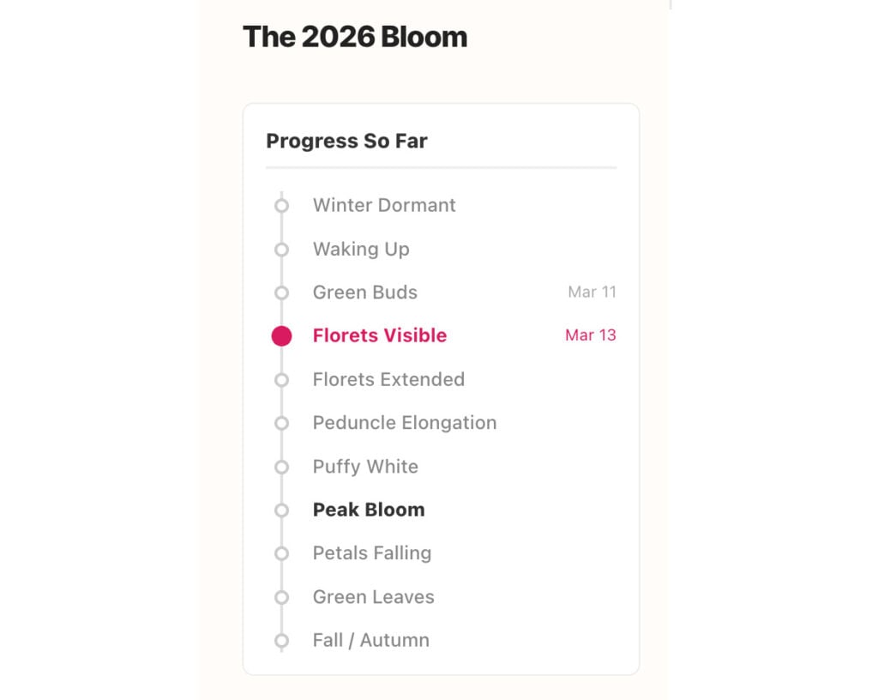Click the Fall / Autumn stage marker circle

281,640
